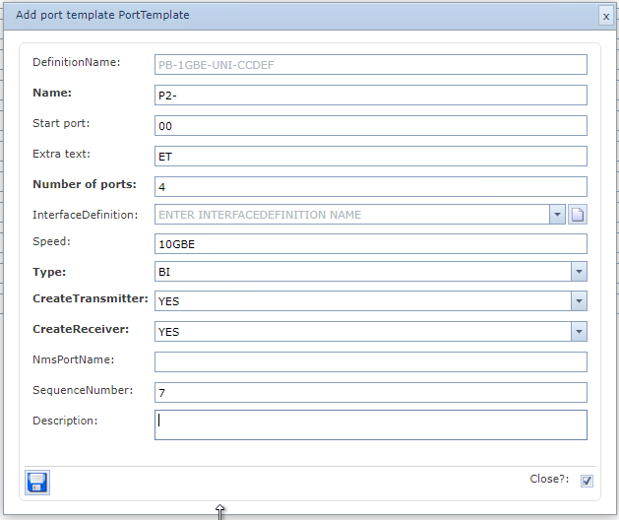Select the 'SequenceNumber:' label

coord(83,390)
